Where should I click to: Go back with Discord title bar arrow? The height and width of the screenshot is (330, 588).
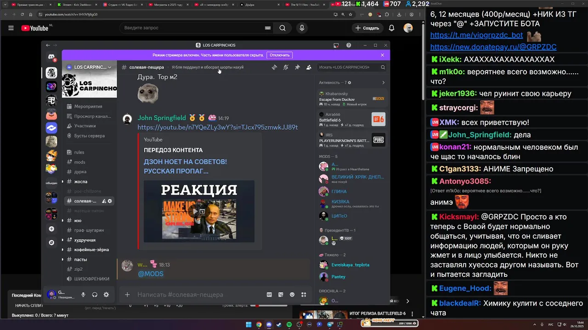[48, 45]
